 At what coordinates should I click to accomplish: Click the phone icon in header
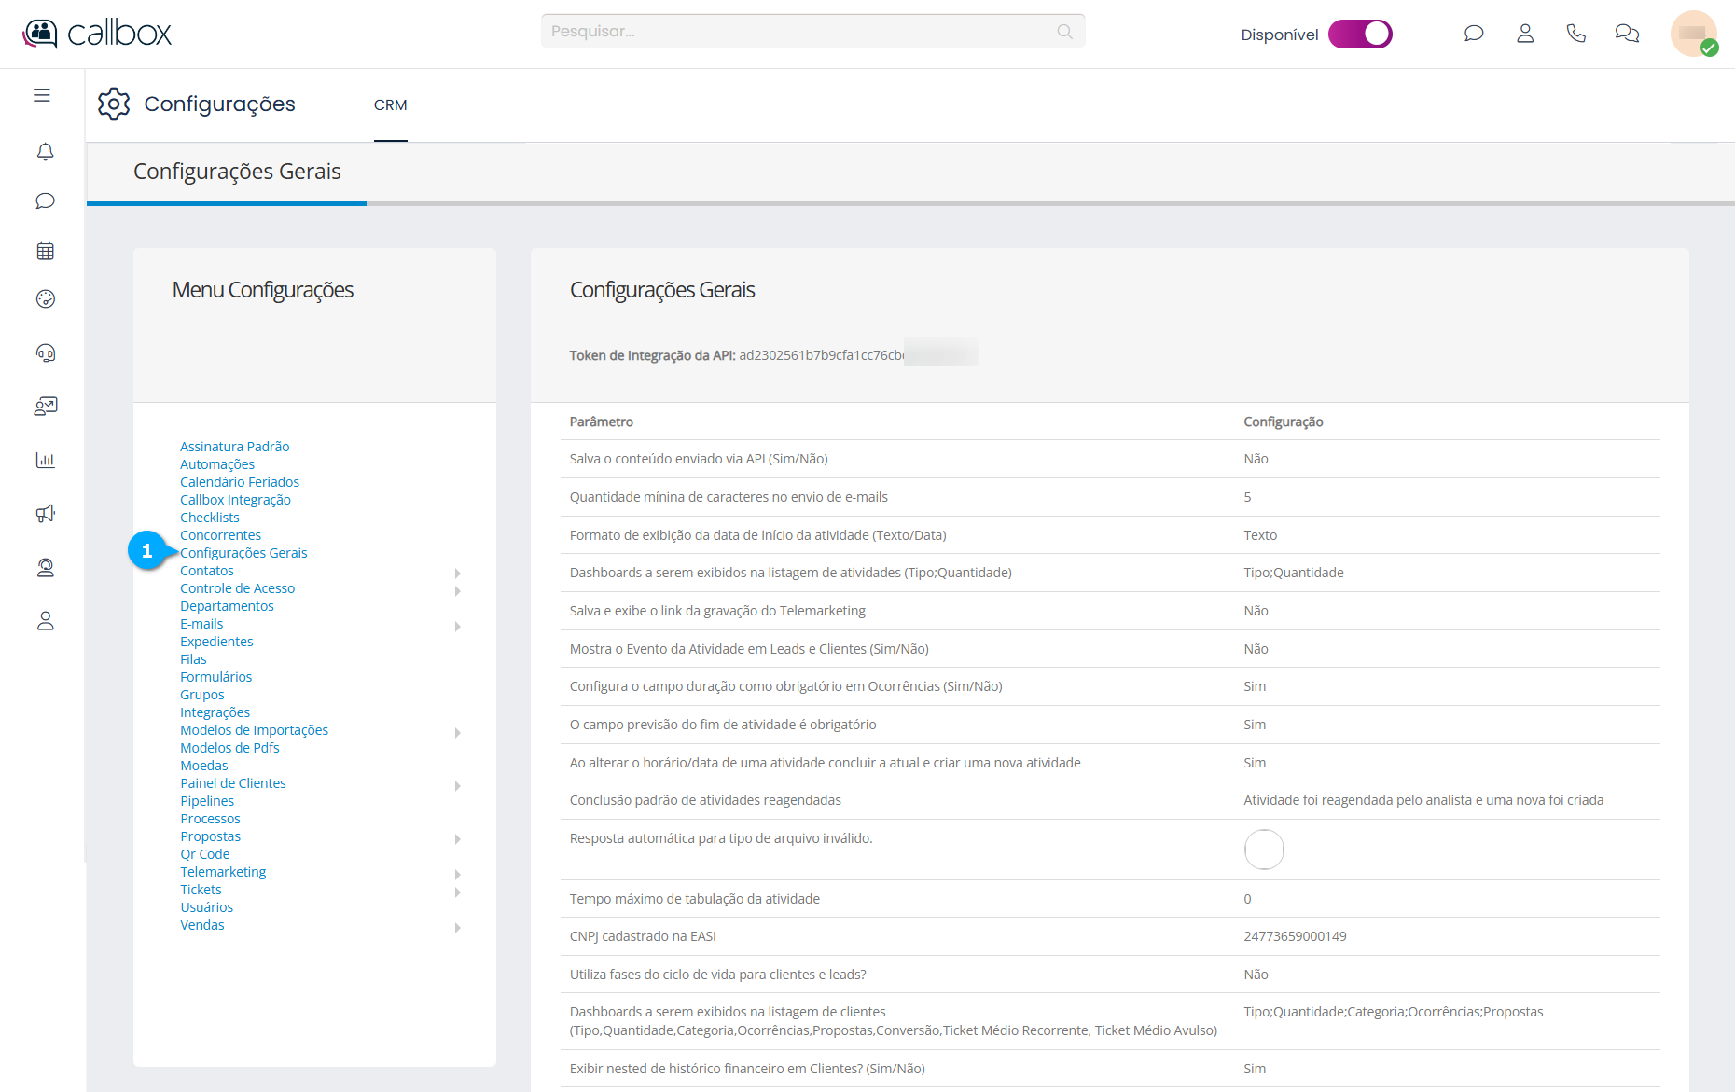coord(1575,34)
